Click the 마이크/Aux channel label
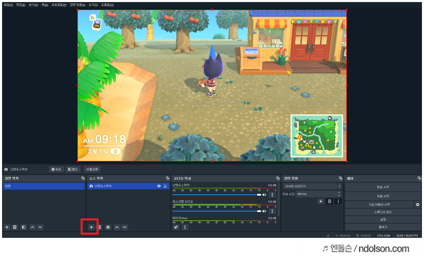 (x=180, y=218)
